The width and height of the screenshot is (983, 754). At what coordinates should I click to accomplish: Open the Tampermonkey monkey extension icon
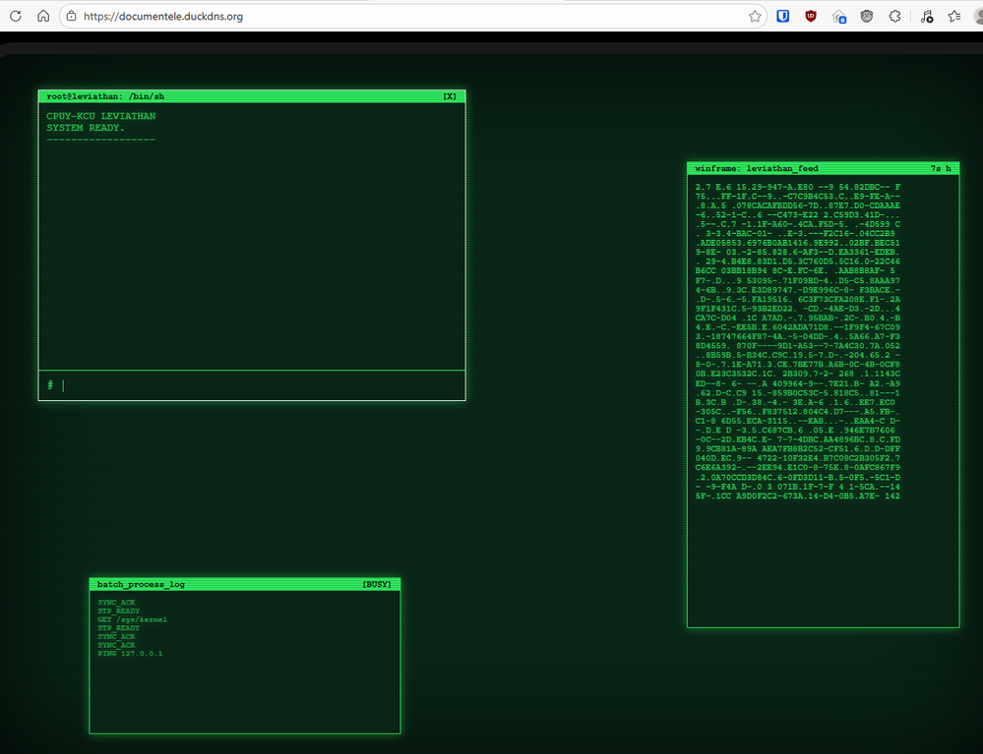[866, 16]
